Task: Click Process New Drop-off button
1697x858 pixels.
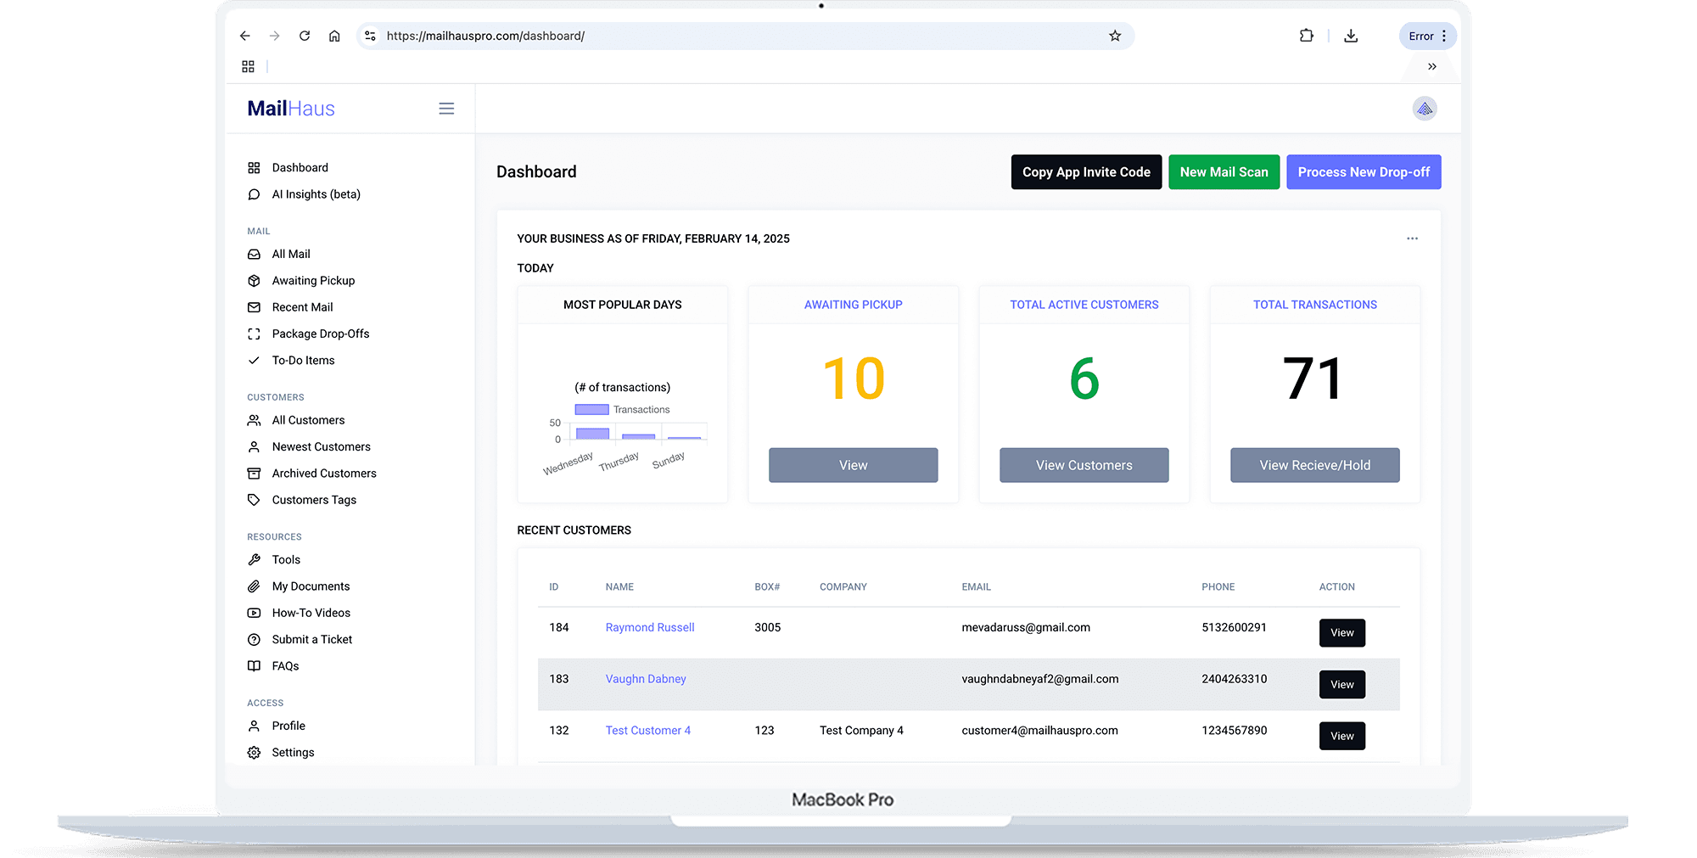Action: 1364,172
